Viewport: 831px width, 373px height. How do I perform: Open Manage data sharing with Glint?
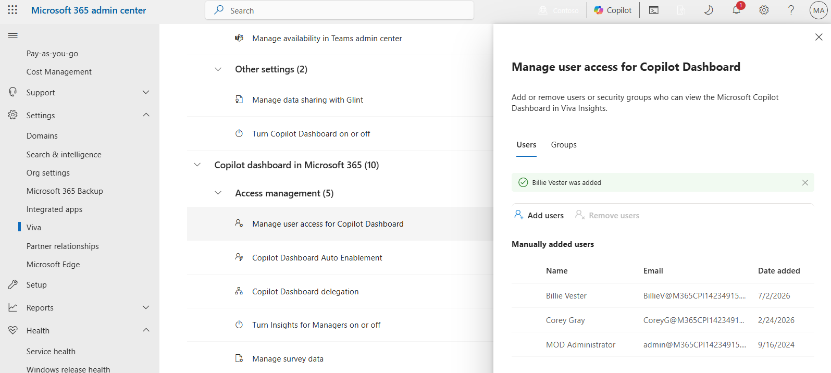(307, 100)
